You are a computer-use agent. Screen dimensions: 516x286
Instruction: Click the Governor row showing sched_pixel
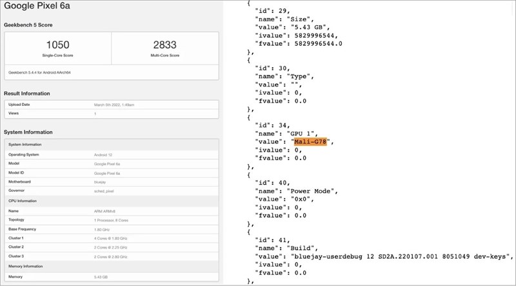[112, 192]
